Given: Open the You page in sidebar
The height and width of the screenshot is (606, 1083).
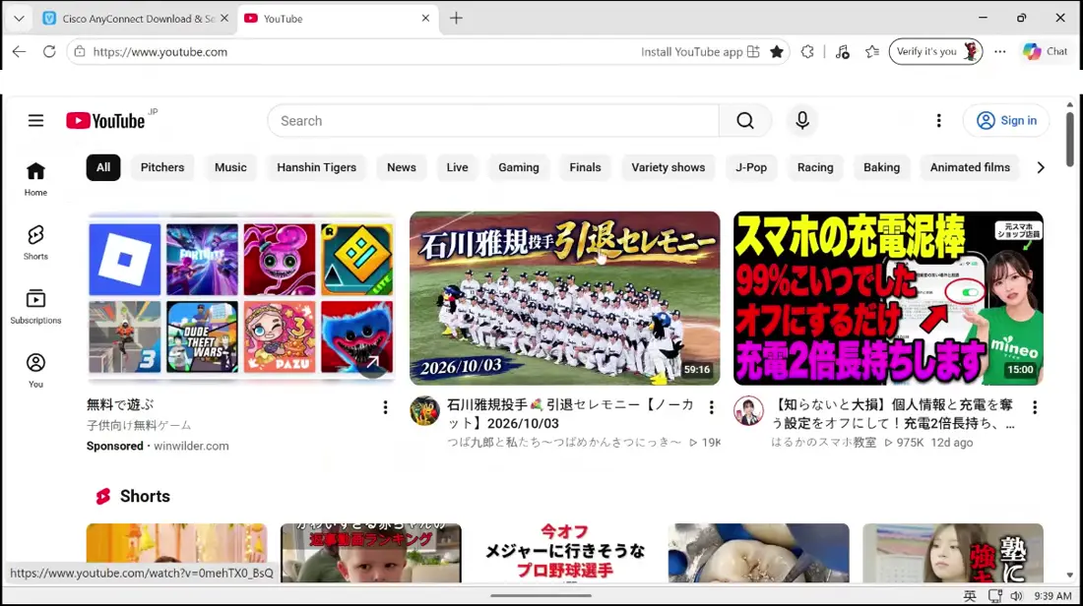Looking at the screenshot, I should click(35, 371).
